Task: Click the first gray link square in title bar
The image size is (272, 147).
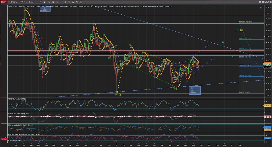Action: click(x=260, y=2)
